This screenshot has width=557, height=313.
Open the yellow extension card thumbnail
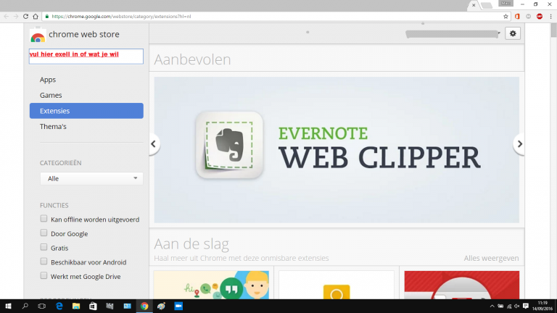coord(337,285)
